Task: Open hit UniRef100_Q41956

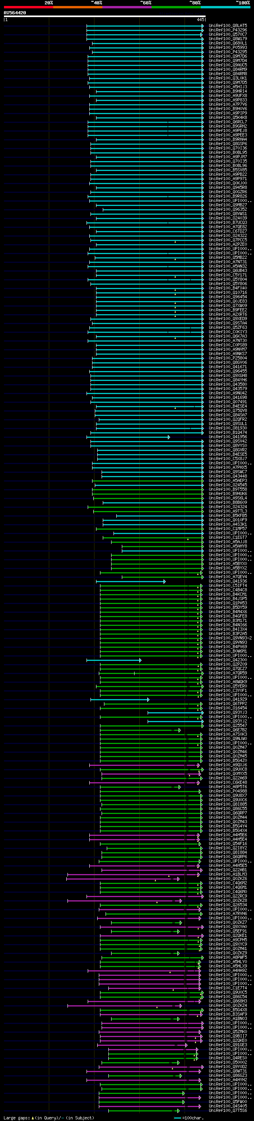Action: 228,437
